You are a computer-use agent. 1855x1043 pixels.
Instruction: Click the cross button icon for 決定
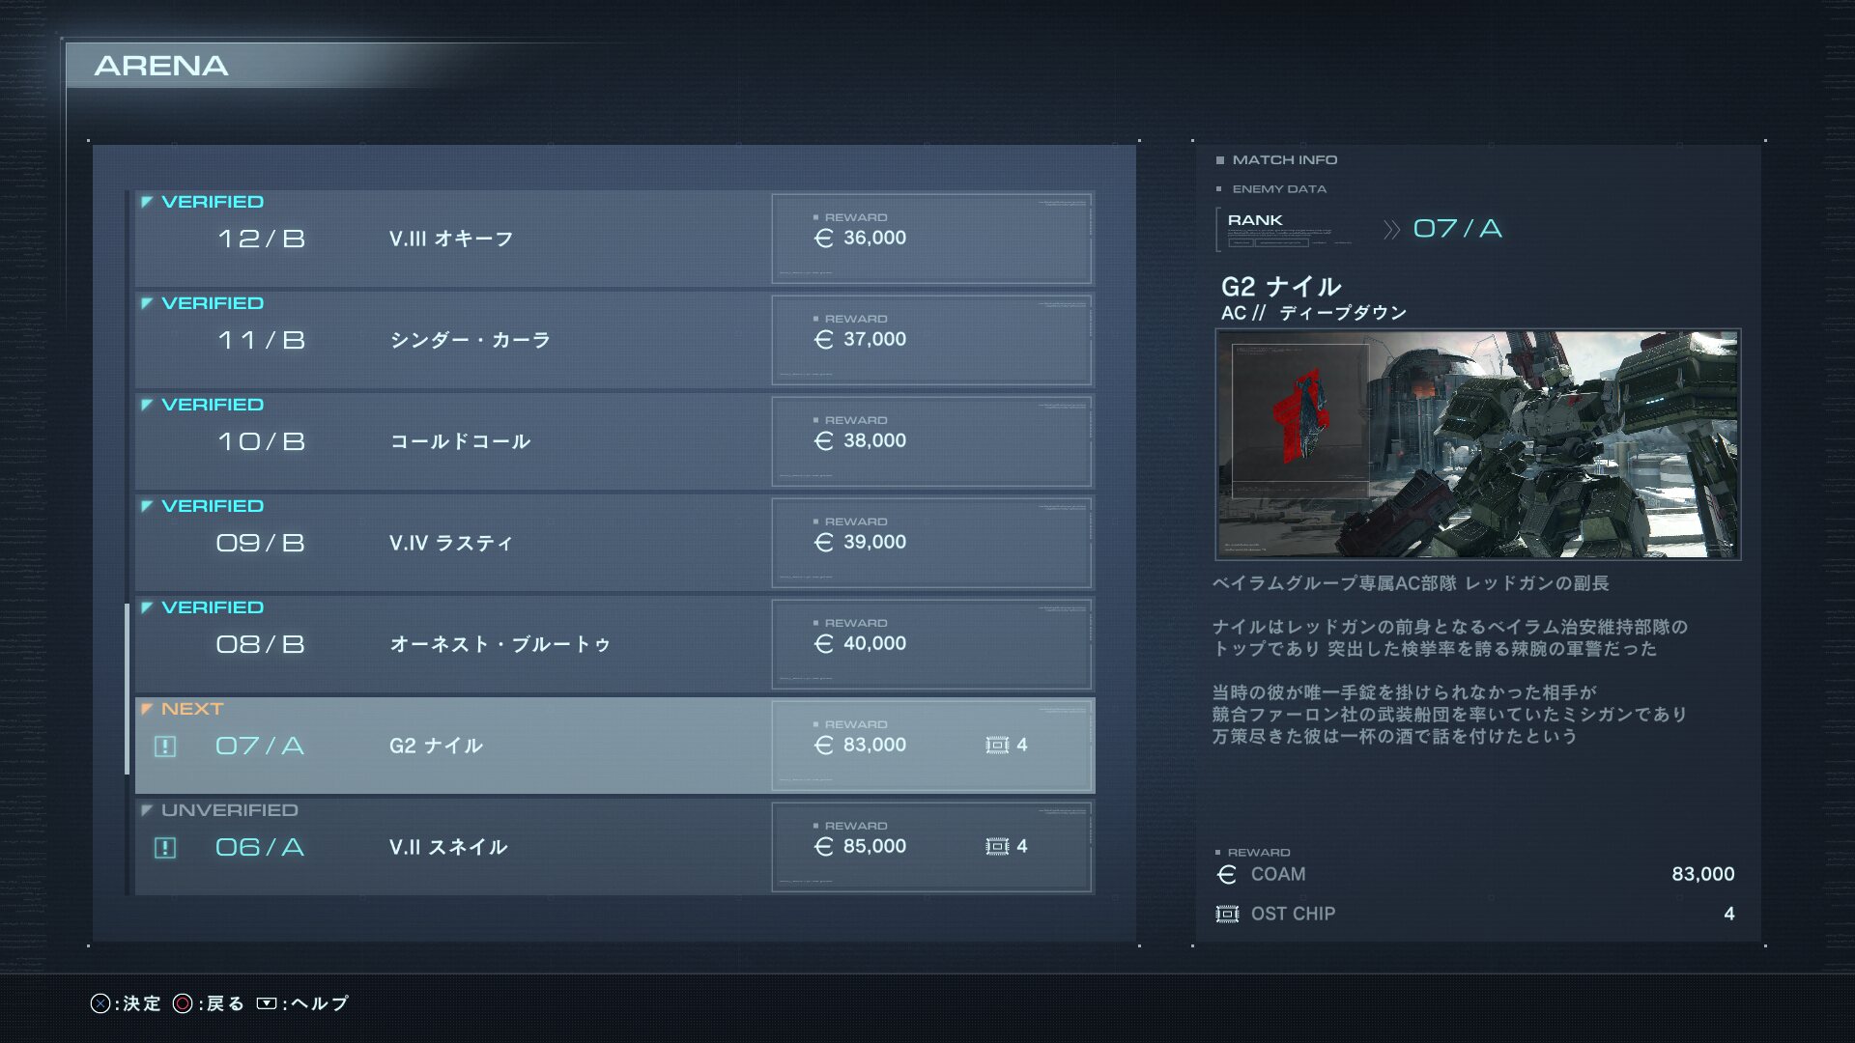pos(100,1003)
